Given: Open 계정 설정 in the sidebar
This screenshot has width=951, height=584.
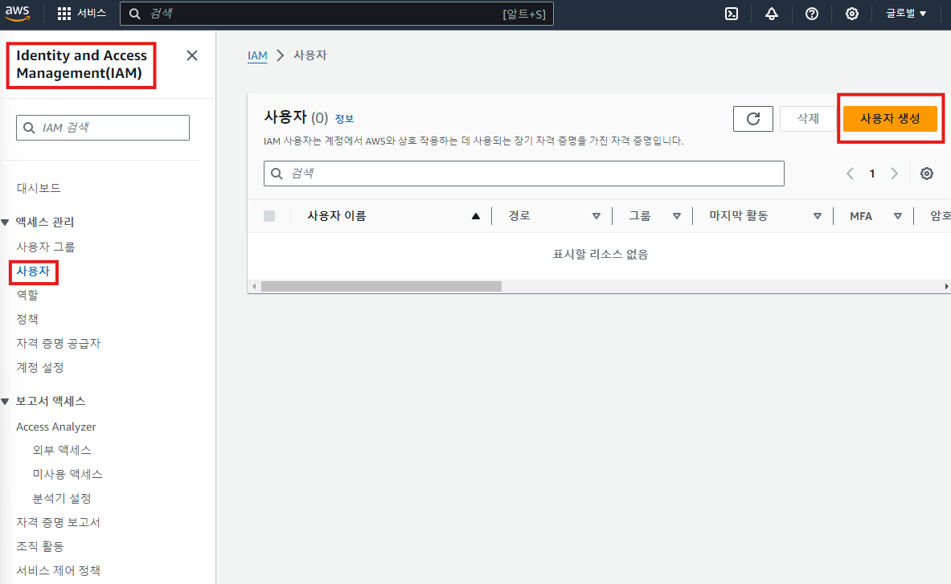Looking at the screenshot, I should click(x=40, y=368).
